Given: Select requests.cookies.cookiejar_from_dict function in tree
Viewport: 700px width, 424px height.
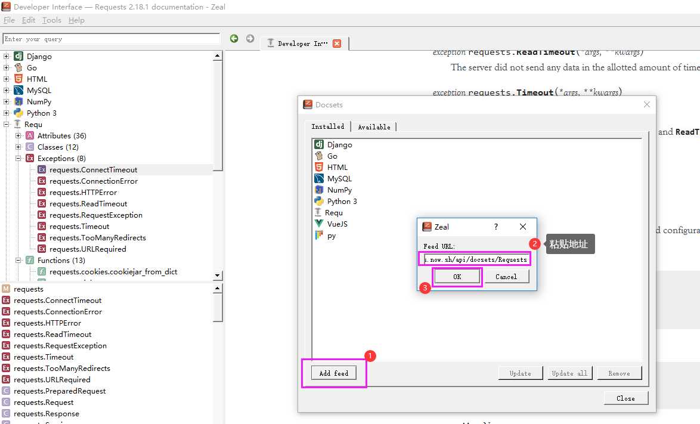Looking at the screenshot, I should pyautogui.click(x=113, y=271).
